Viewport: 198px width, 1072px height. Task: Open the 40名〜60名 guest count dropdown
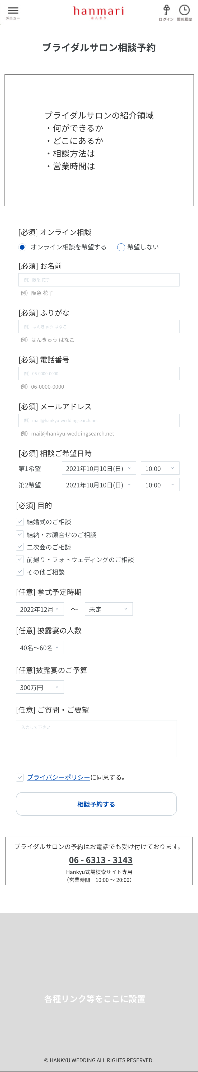pyautogui.click(x=40, y=648)
